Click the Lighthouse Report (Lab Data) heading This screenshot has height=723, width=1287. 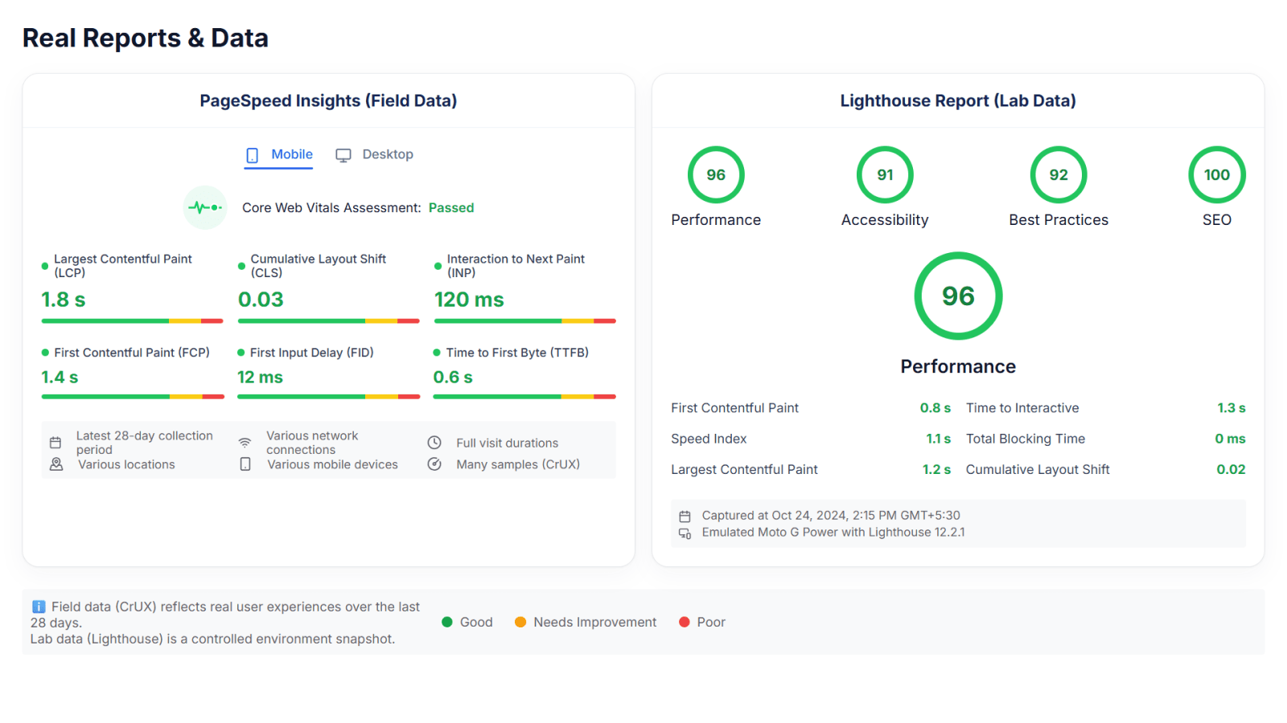(958, 100)
